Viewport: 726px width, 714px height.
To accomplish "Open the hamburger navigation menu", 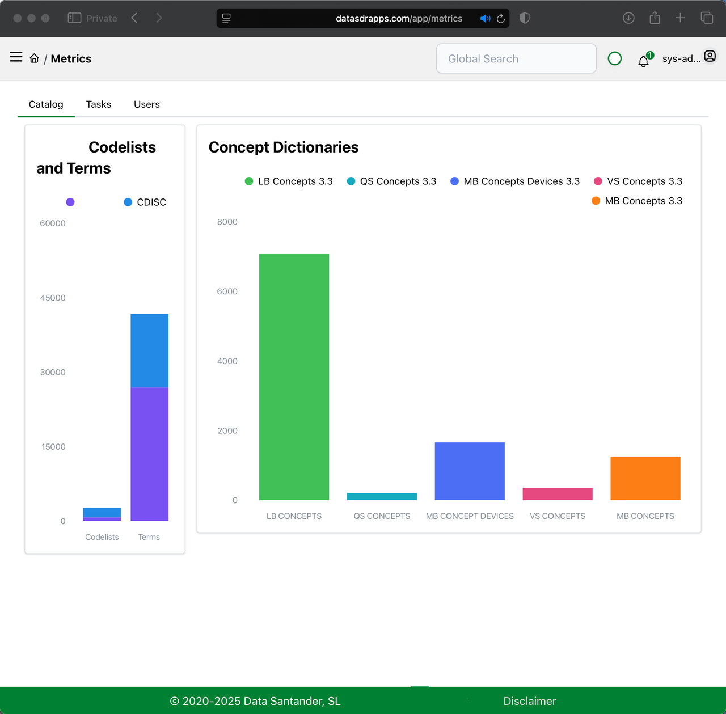I will (x=15, y=57).
